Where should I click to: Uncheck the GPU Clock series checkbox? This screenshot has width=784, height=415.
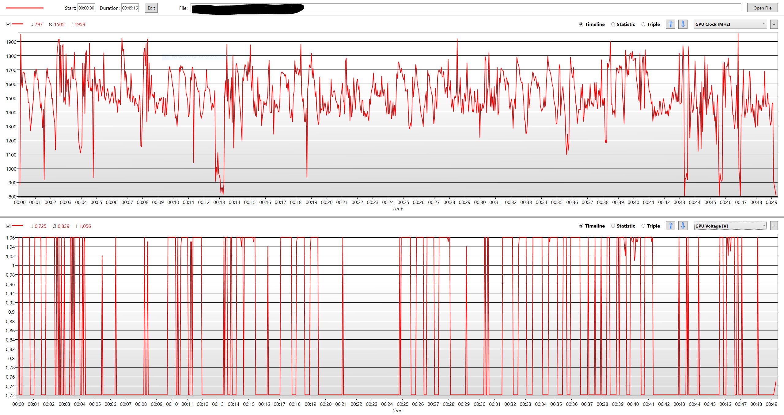point(8,24)
